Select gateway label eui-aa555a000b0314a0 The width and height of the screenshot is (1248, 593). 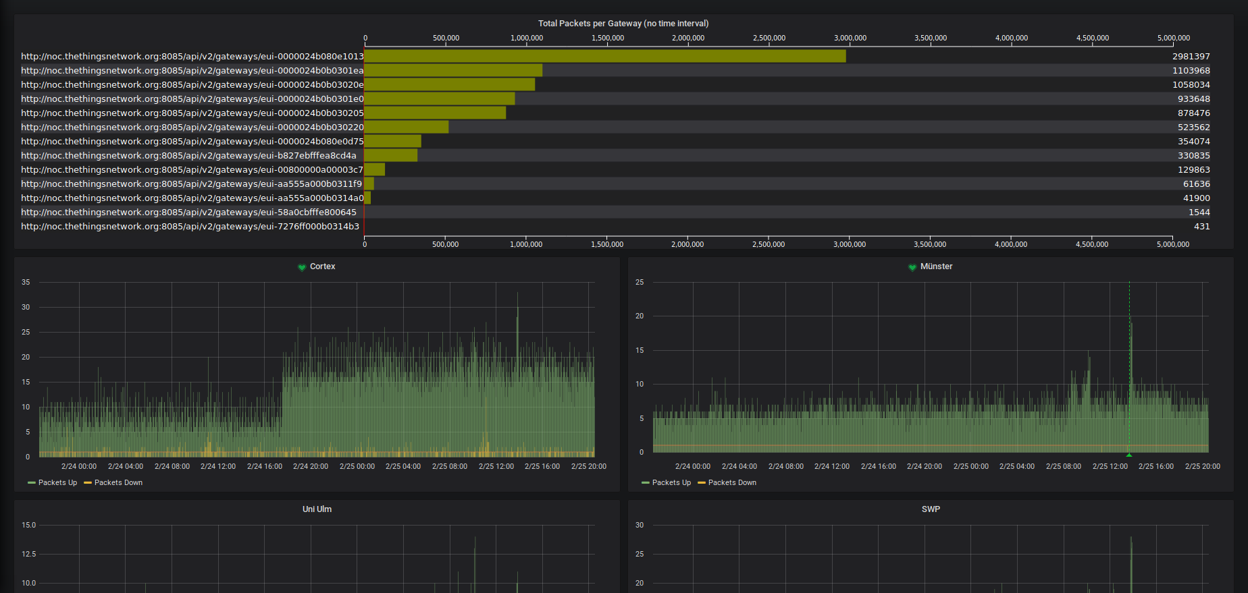[x=192, y=198]
